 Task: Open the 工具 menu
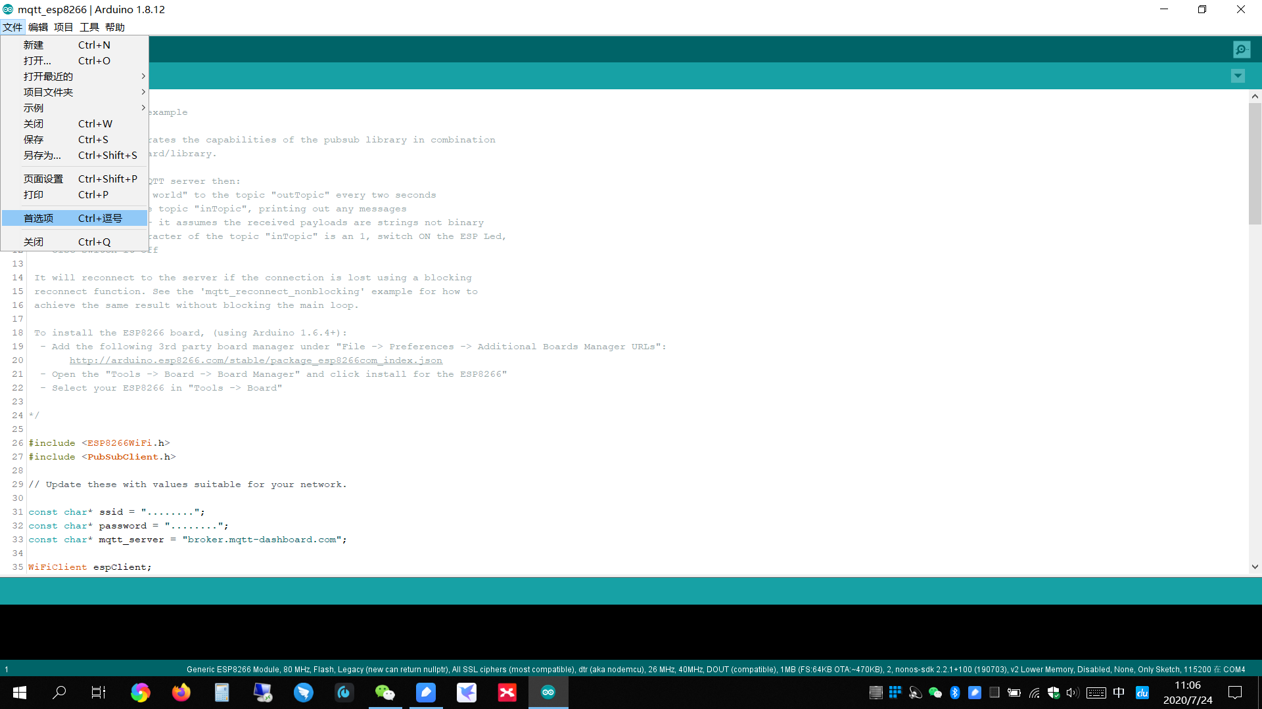pos(89,27)
